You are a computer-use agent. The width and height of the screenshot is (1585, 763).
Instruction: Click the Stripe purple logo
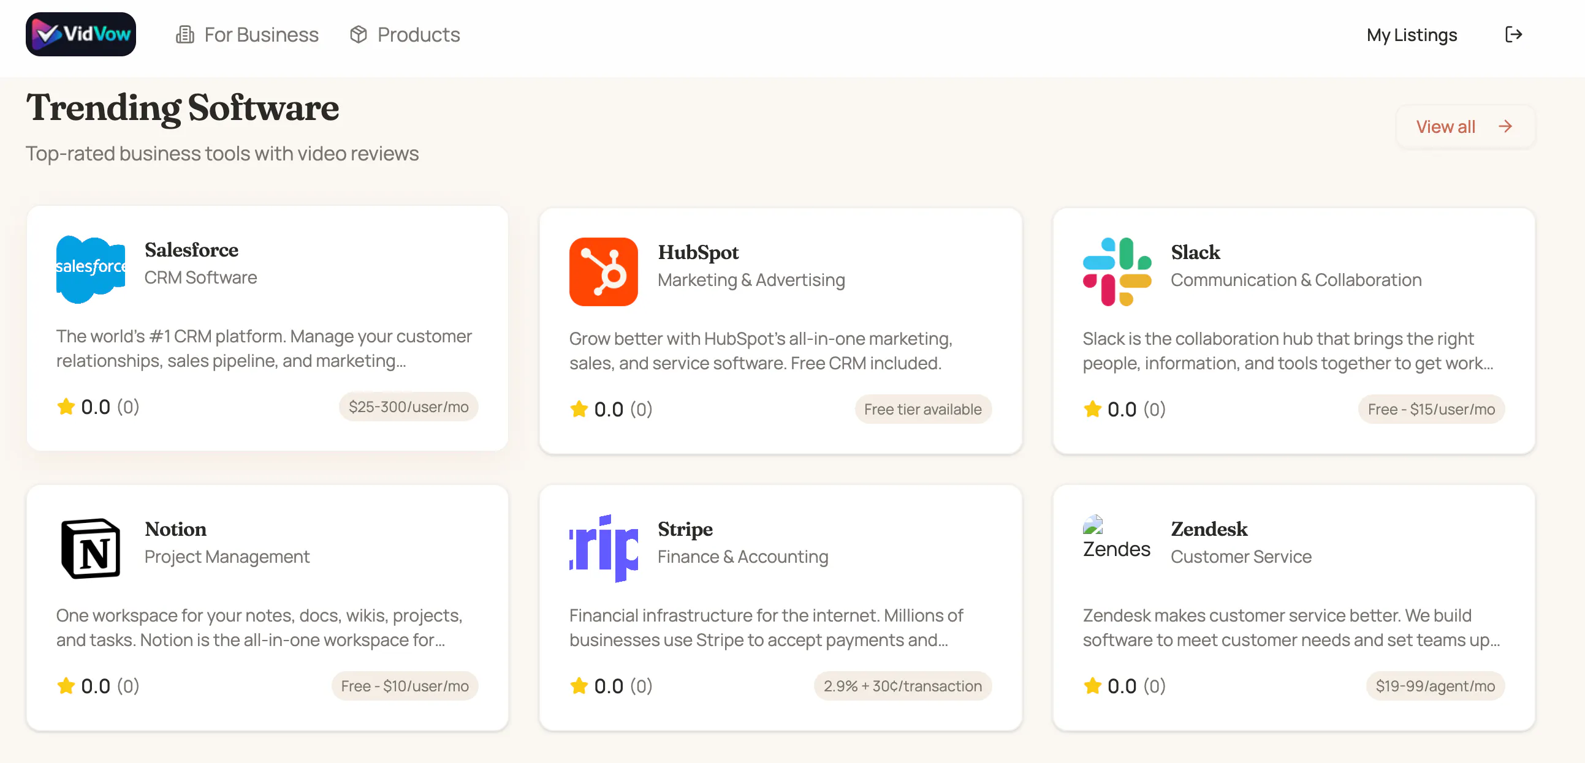(x=604, y=549)
